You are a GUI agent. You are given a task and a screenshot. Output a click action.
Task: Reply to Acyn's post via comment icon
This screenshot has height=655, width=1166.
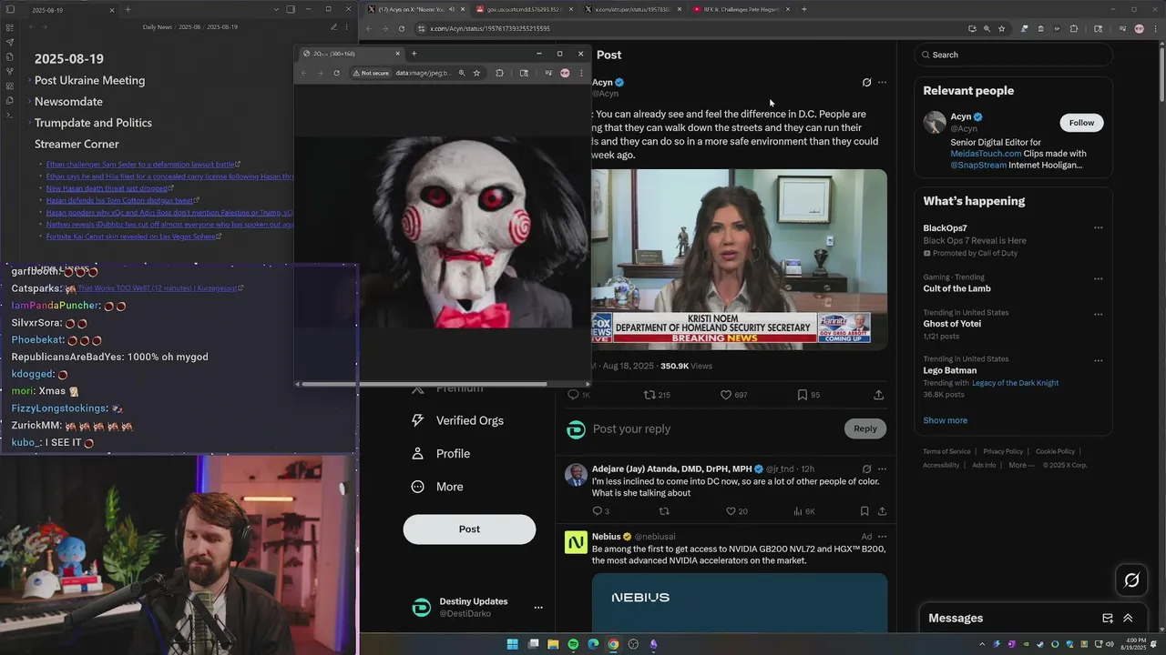tap(573, 395)
